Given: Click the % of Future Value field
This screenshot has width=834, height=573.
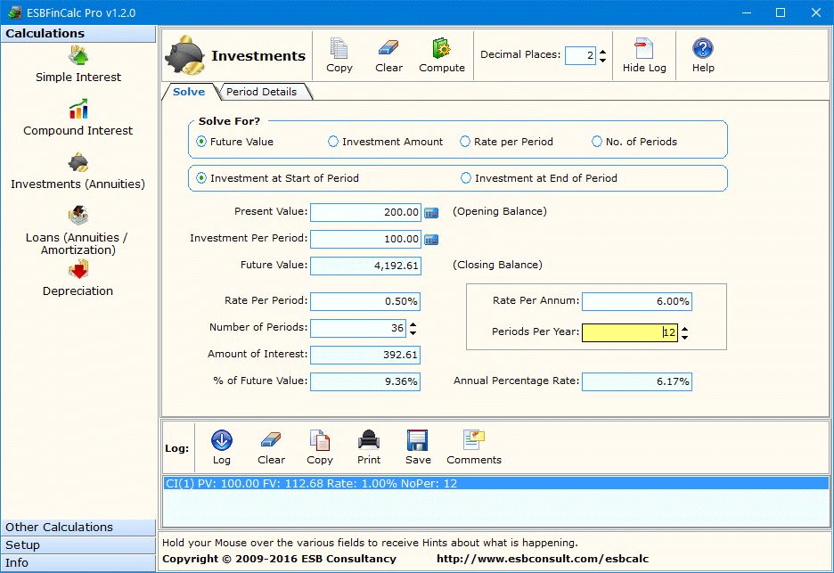Looking at the screenshot, I should pyautogui.click(x=365, y=381).
